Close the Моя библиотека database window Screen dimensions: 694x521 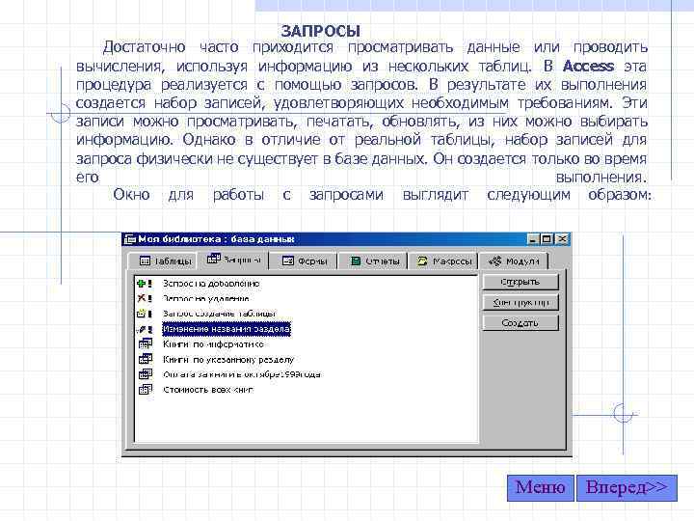point(562,239)
